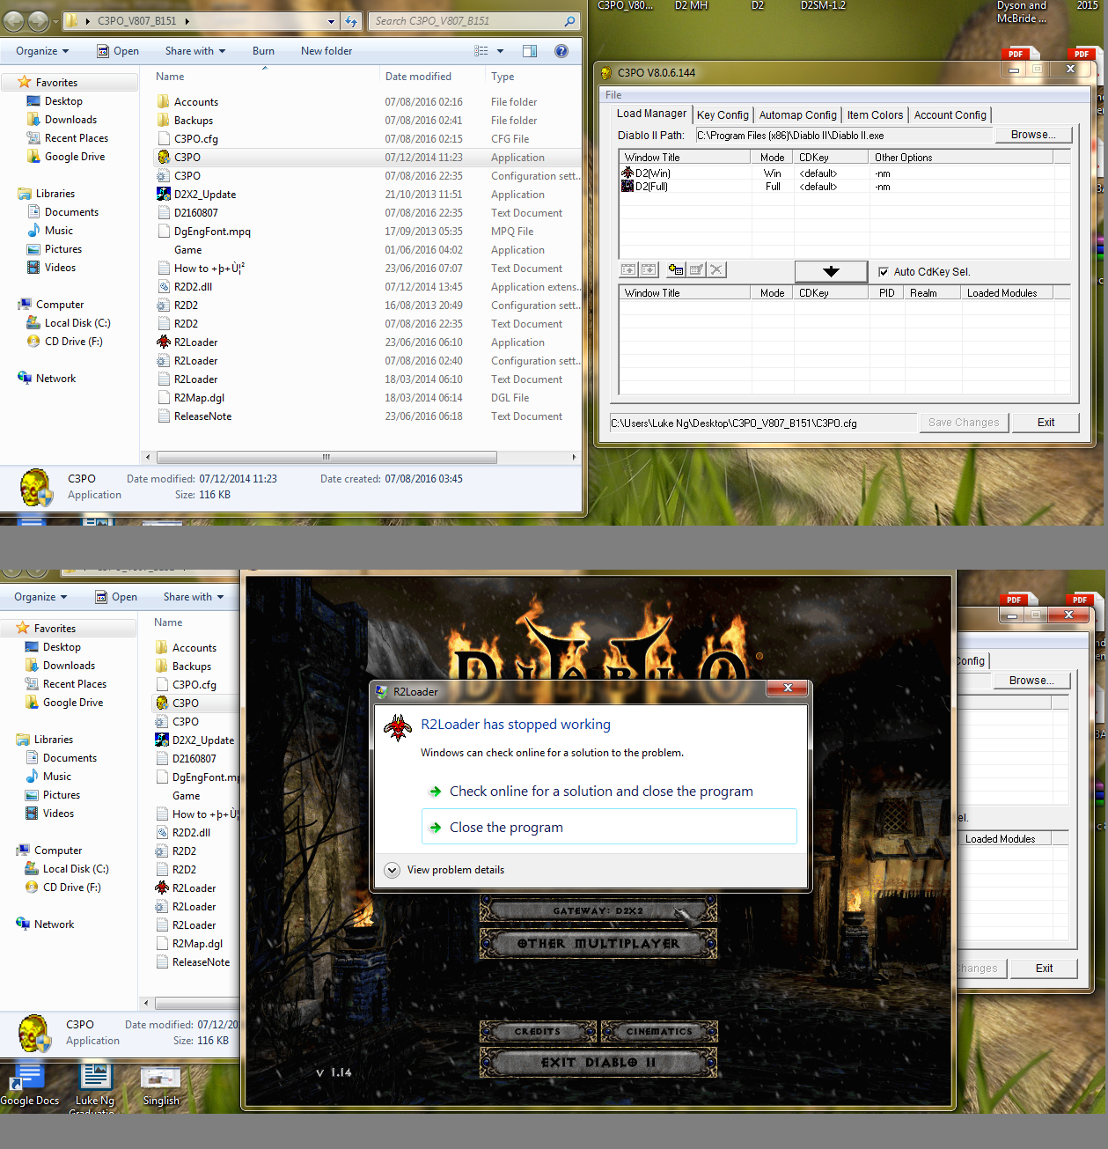Toggle the Auto CdKey Sel. checkbox
The image size is (1108, 1149).
884,272
